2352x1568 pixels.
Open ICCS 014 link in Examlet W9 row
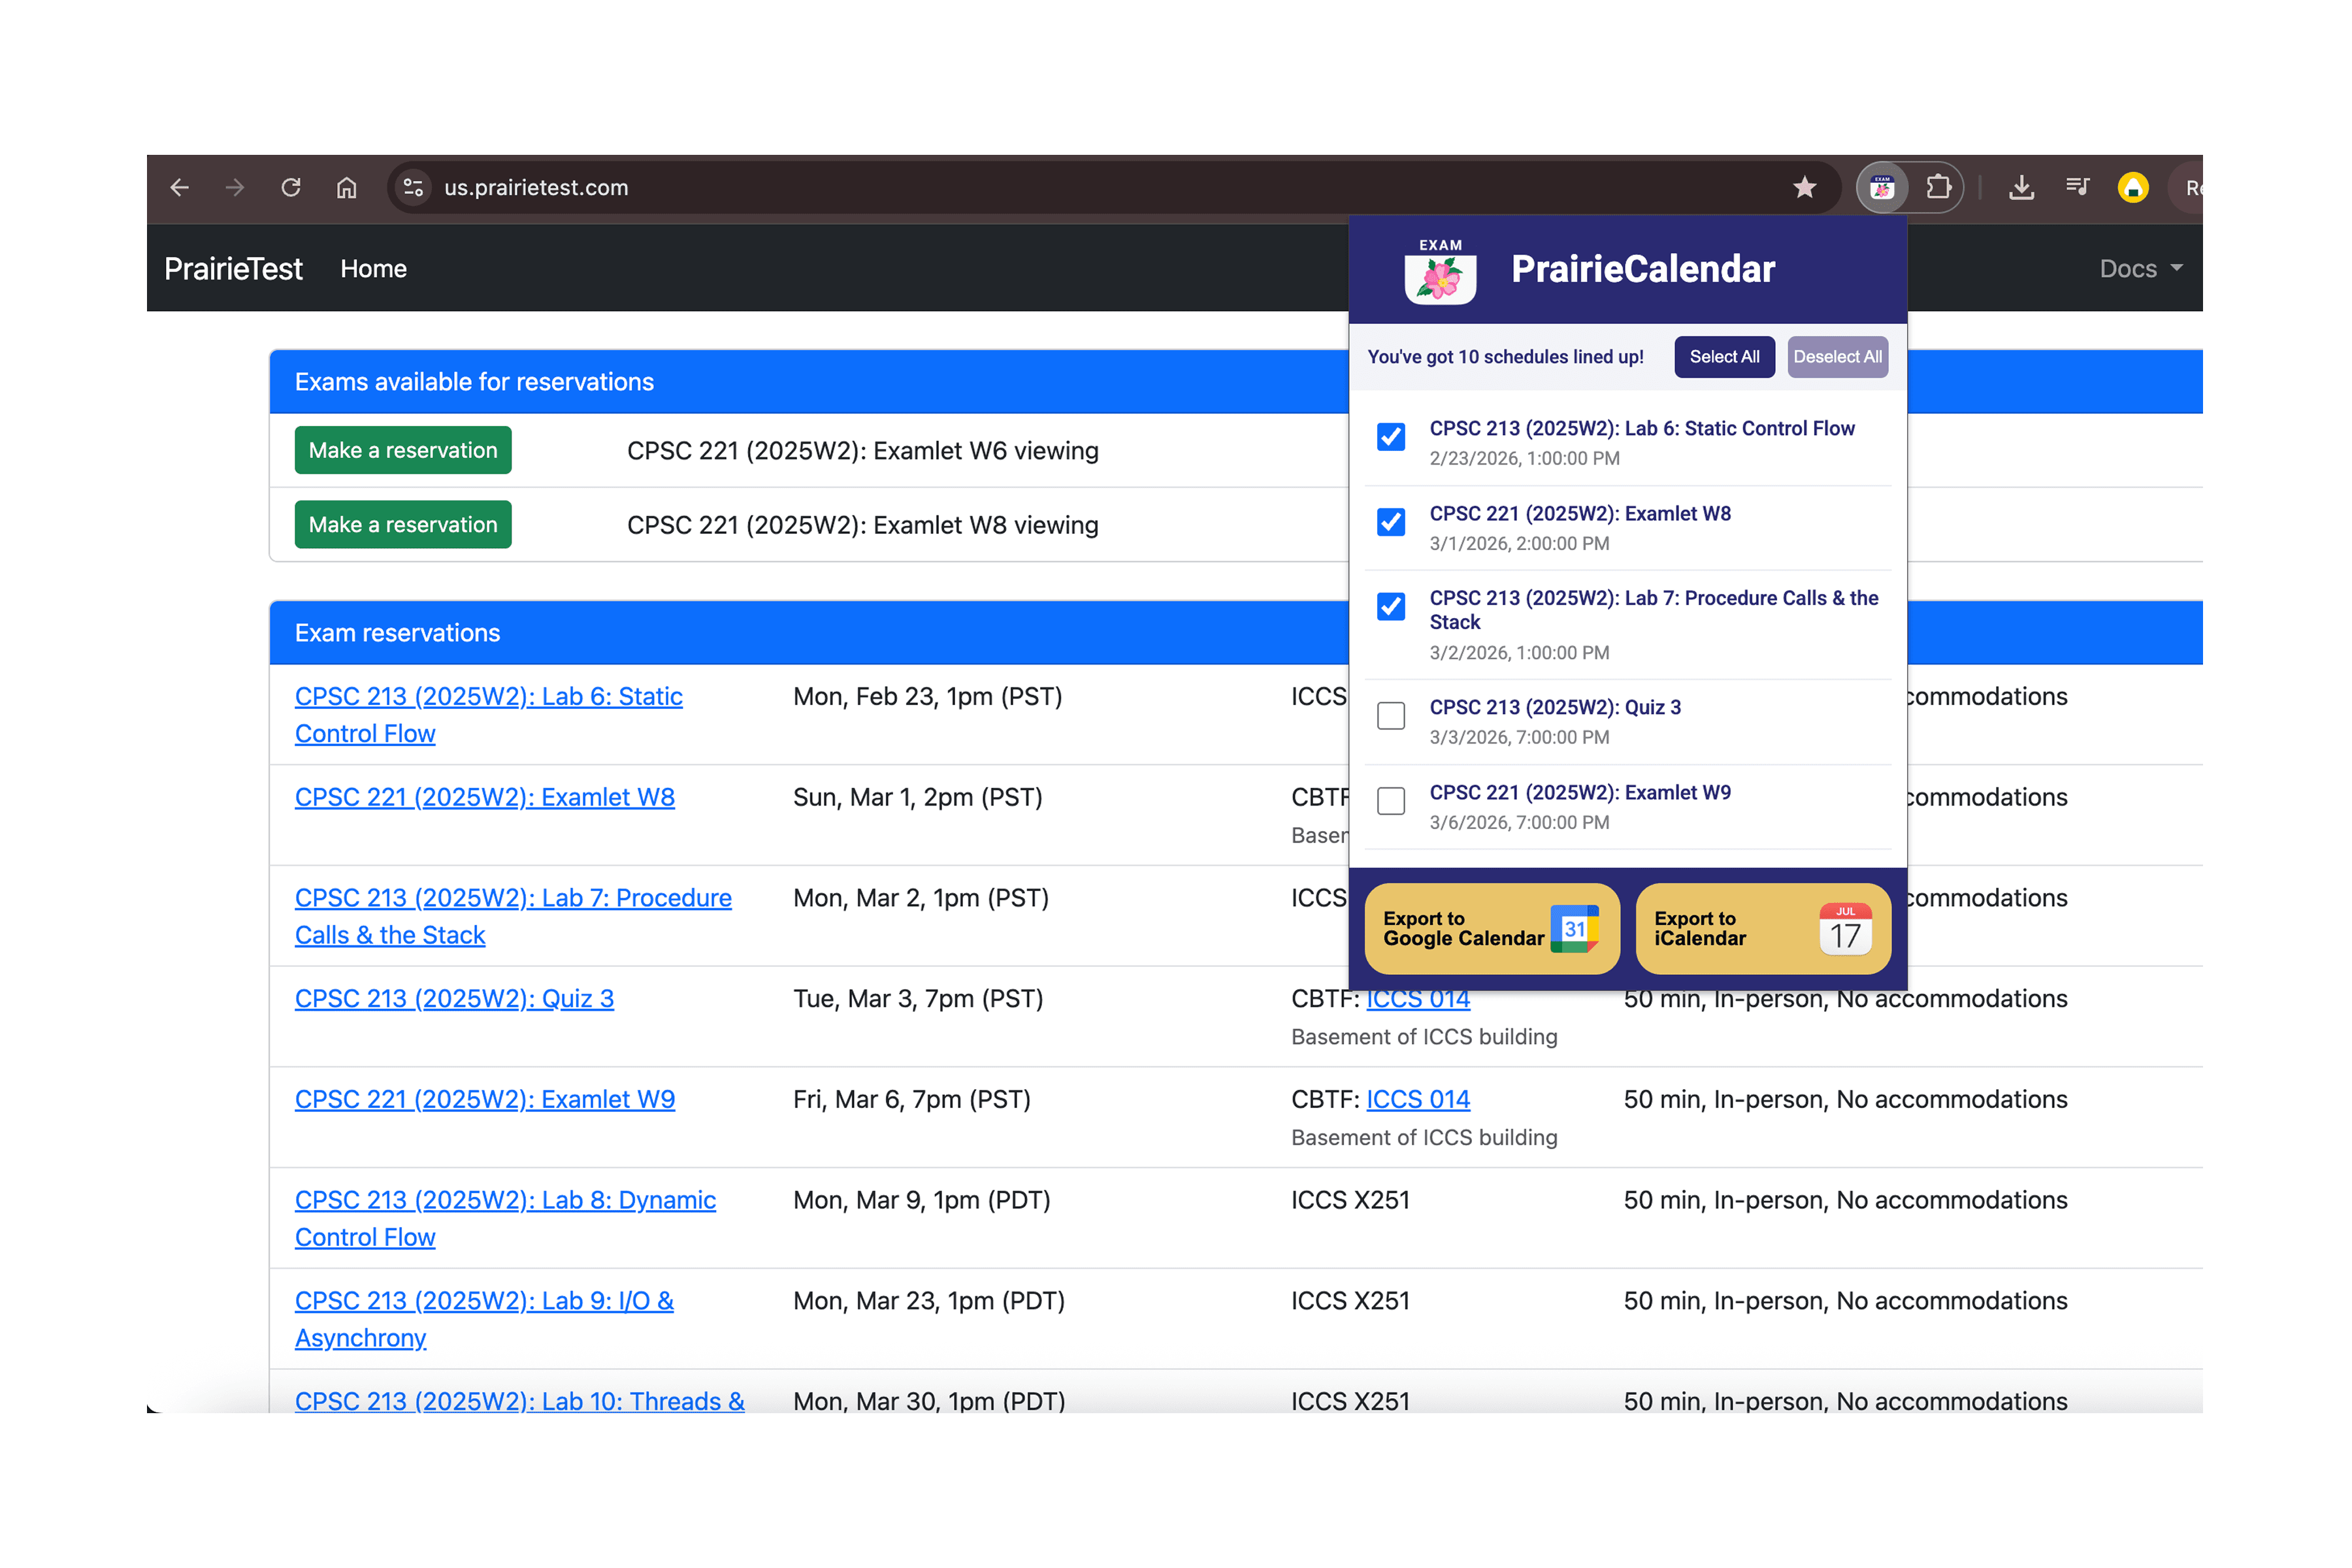click(x=1418, y=1099)
